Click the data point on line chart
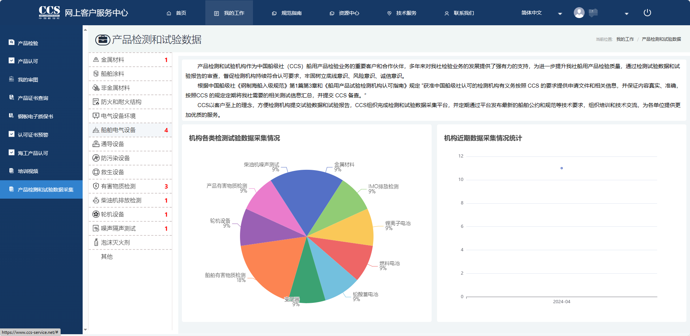 562,168
